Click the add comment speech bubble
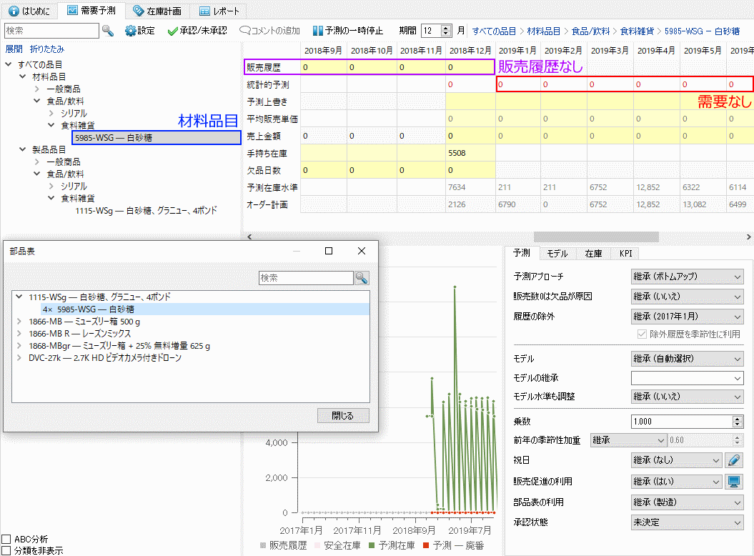Image resolution: width=754 pixels, height=556 pixels. [244, 31]
